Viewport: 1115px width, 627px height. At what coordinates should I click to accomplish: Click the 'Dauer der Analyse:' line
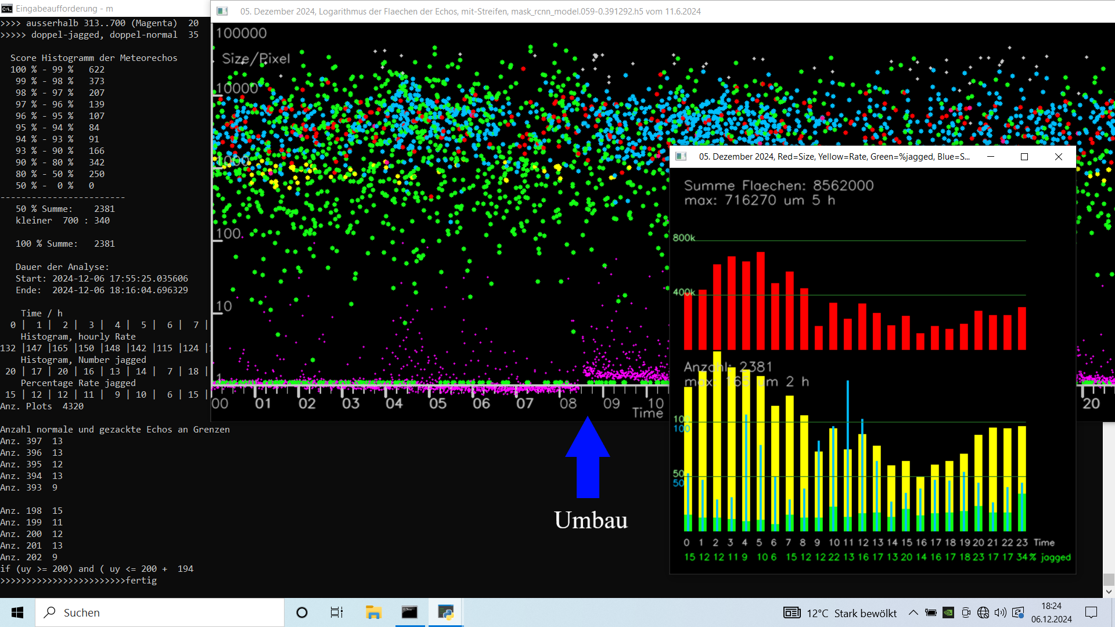click(62, 267)
